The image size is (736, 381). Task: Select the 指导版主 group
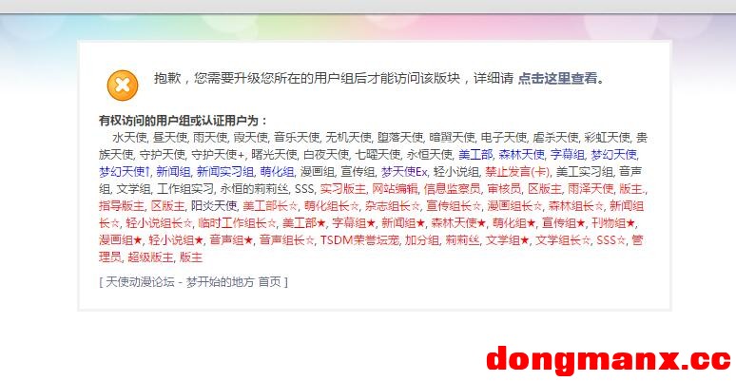(x=121, y=205)
